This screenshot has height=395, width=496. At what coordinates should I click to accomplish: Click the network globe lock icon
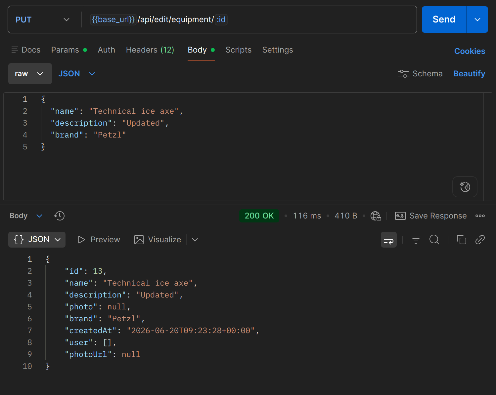(376, 216)
